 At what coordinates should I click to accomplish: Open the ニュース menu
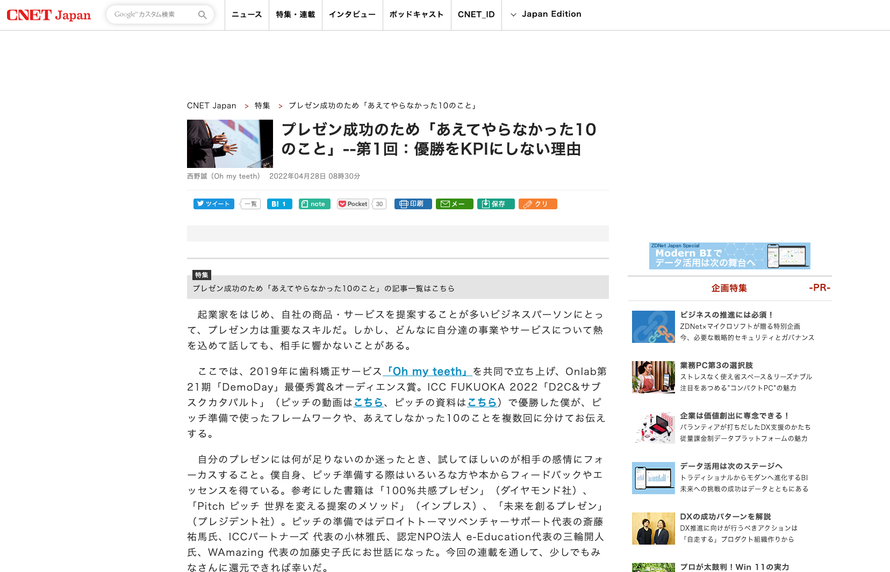click(246, 14)
